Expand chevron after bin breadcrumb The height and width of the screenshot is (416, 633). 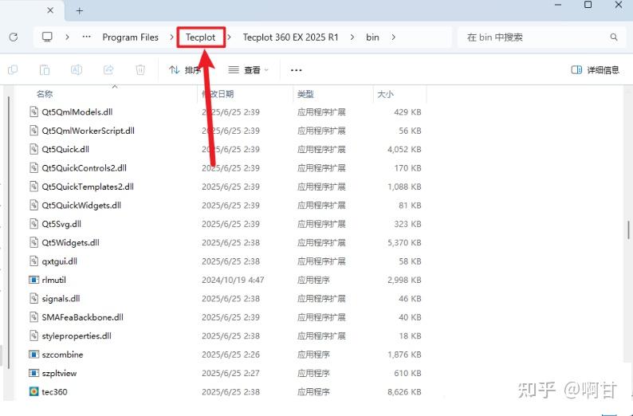point(393,37)
